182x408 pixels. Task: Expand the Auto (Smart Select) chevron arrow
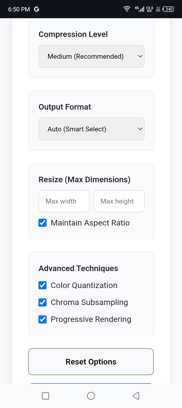point(140,129)
